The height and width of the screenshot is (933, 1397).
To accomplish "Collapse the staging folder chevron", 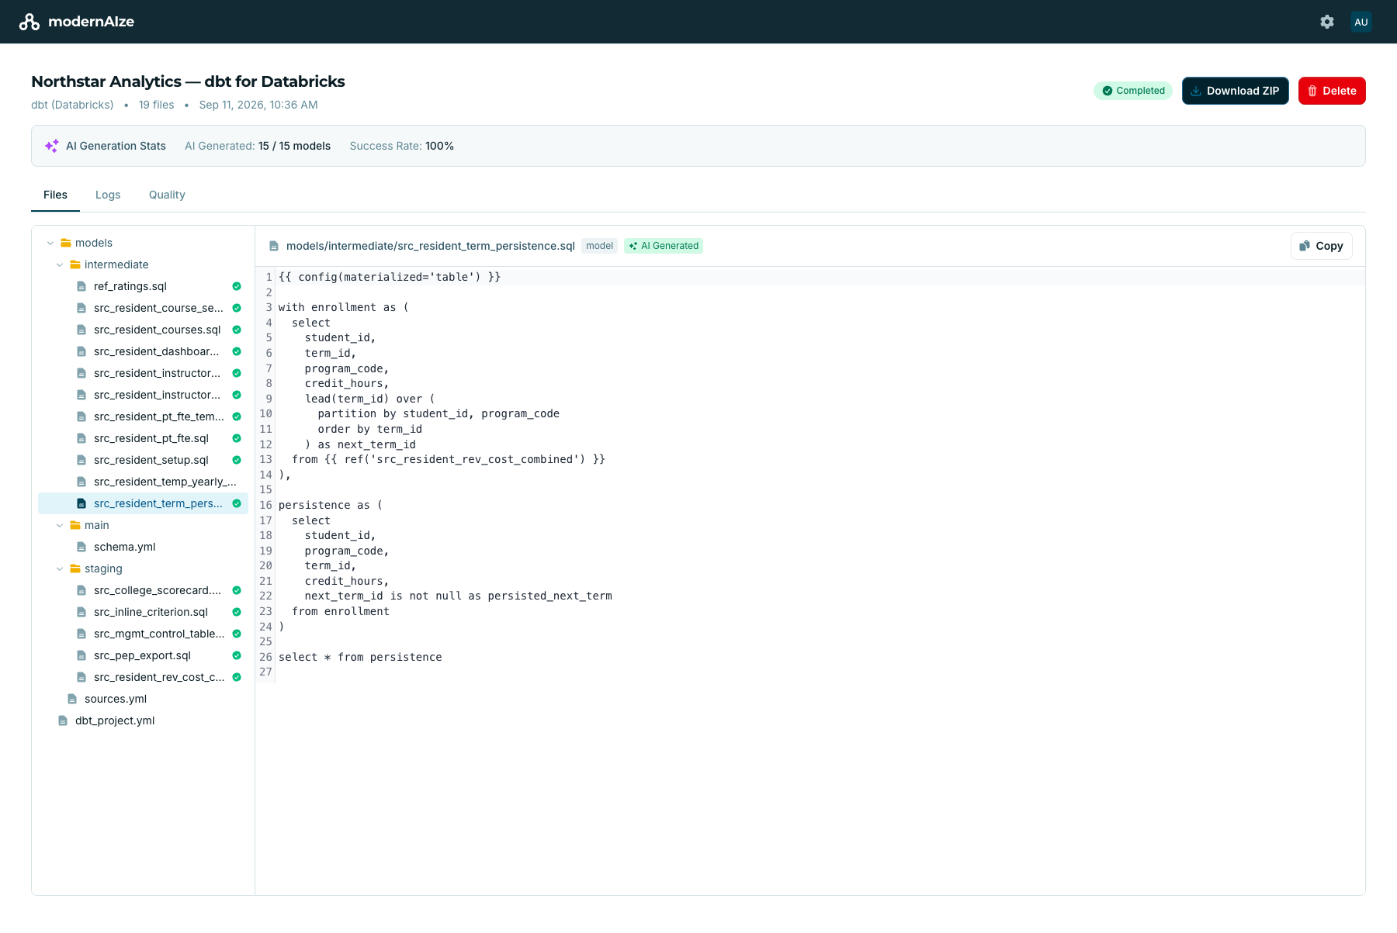I will (x=60, y=568).
